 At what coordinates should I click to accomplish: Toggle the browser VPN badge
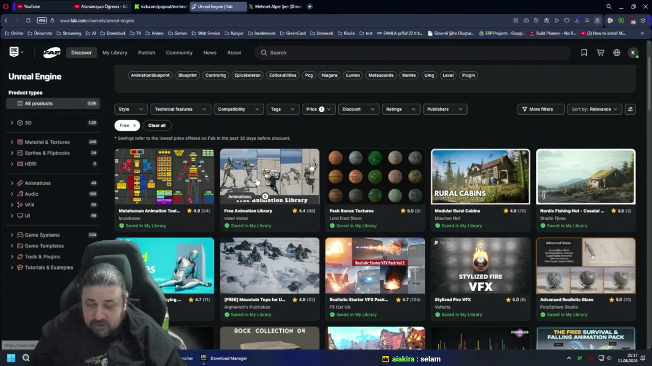[42, 20]
